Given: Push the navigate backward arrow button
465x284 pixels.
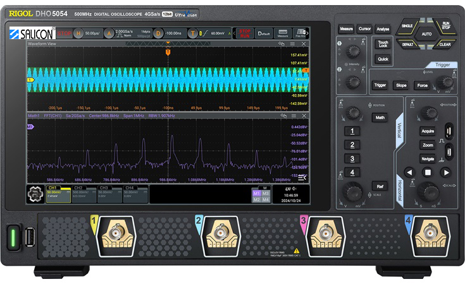Looking at the screenshot, I should tap(409, 172).
